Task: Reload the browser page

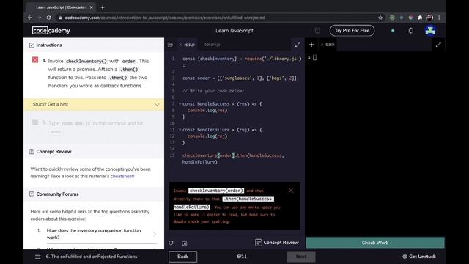Action: click(x=48, y=18)
